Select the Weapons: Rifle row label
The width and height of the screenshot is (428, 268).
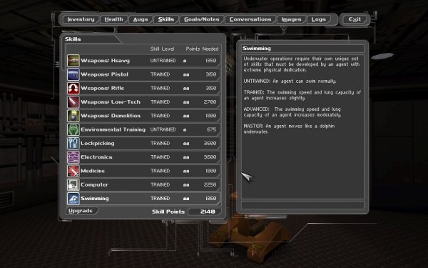click(102, 89)
